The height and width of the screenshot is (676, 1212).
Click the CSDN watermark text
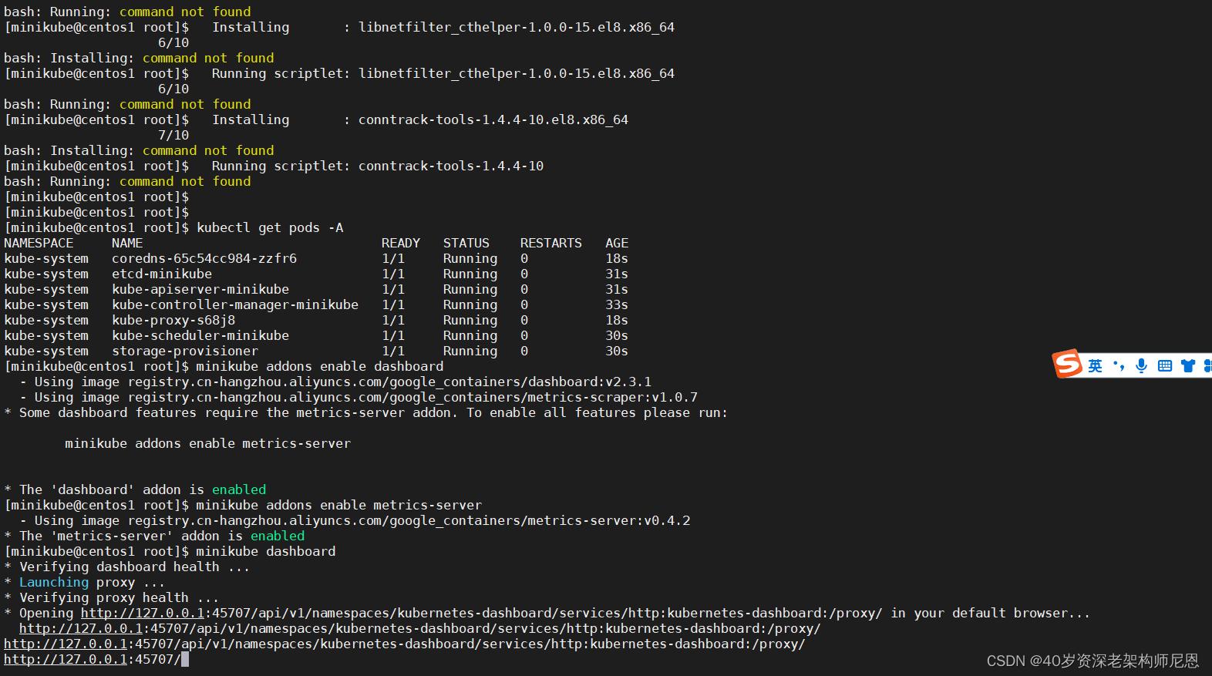coord(1092,661)
